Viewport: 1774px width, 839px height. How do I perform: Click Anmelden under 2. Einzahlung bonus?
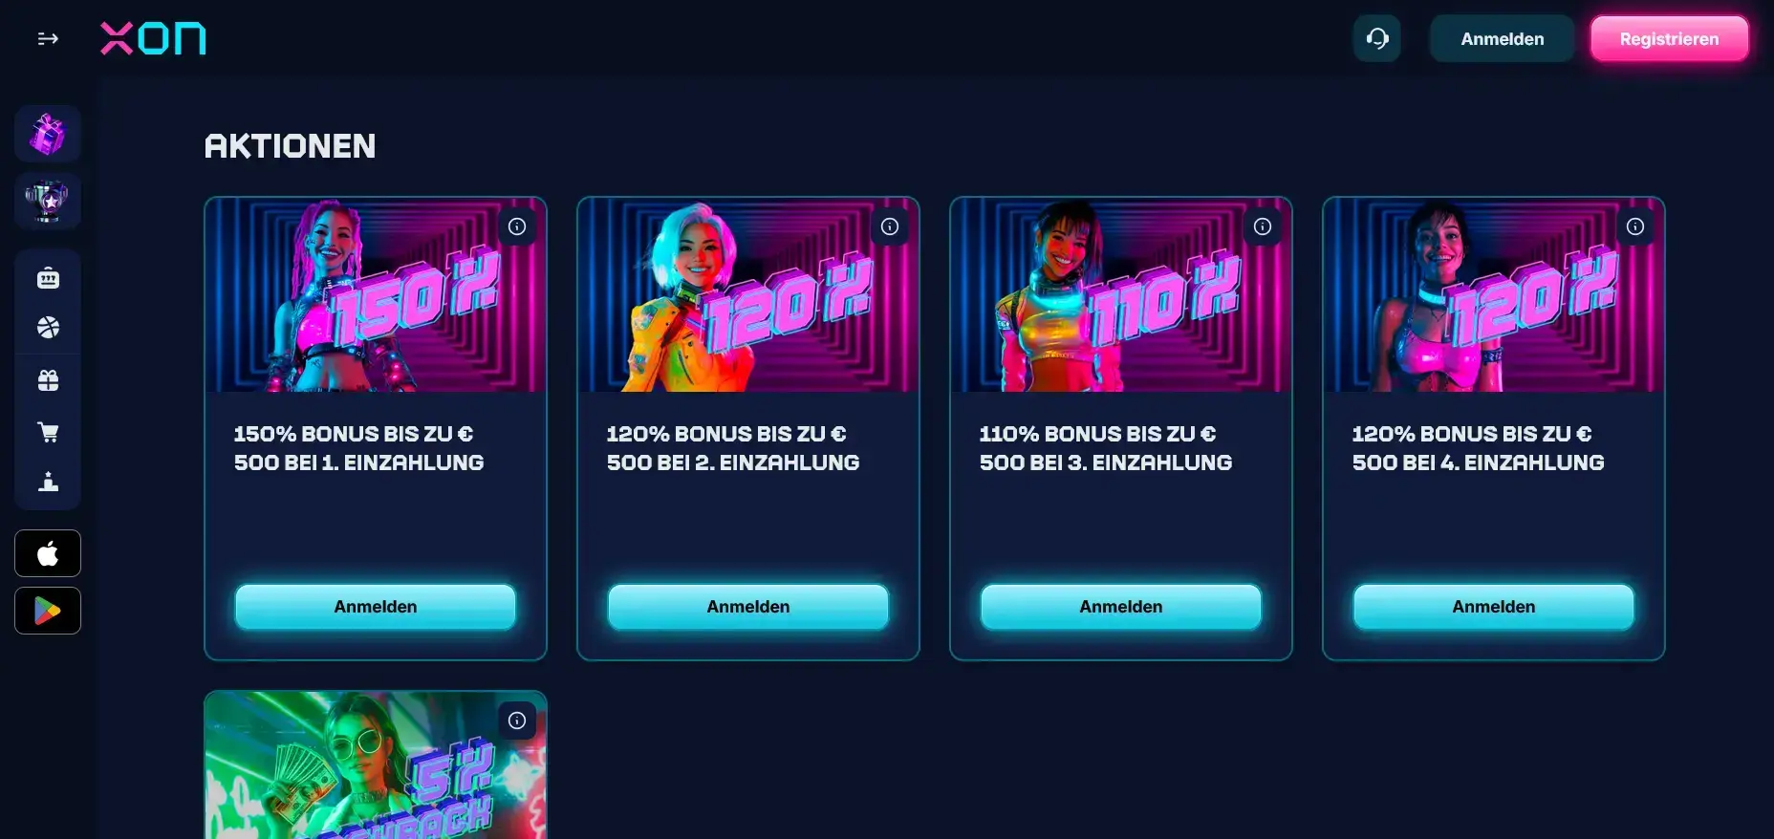point(748,607)
